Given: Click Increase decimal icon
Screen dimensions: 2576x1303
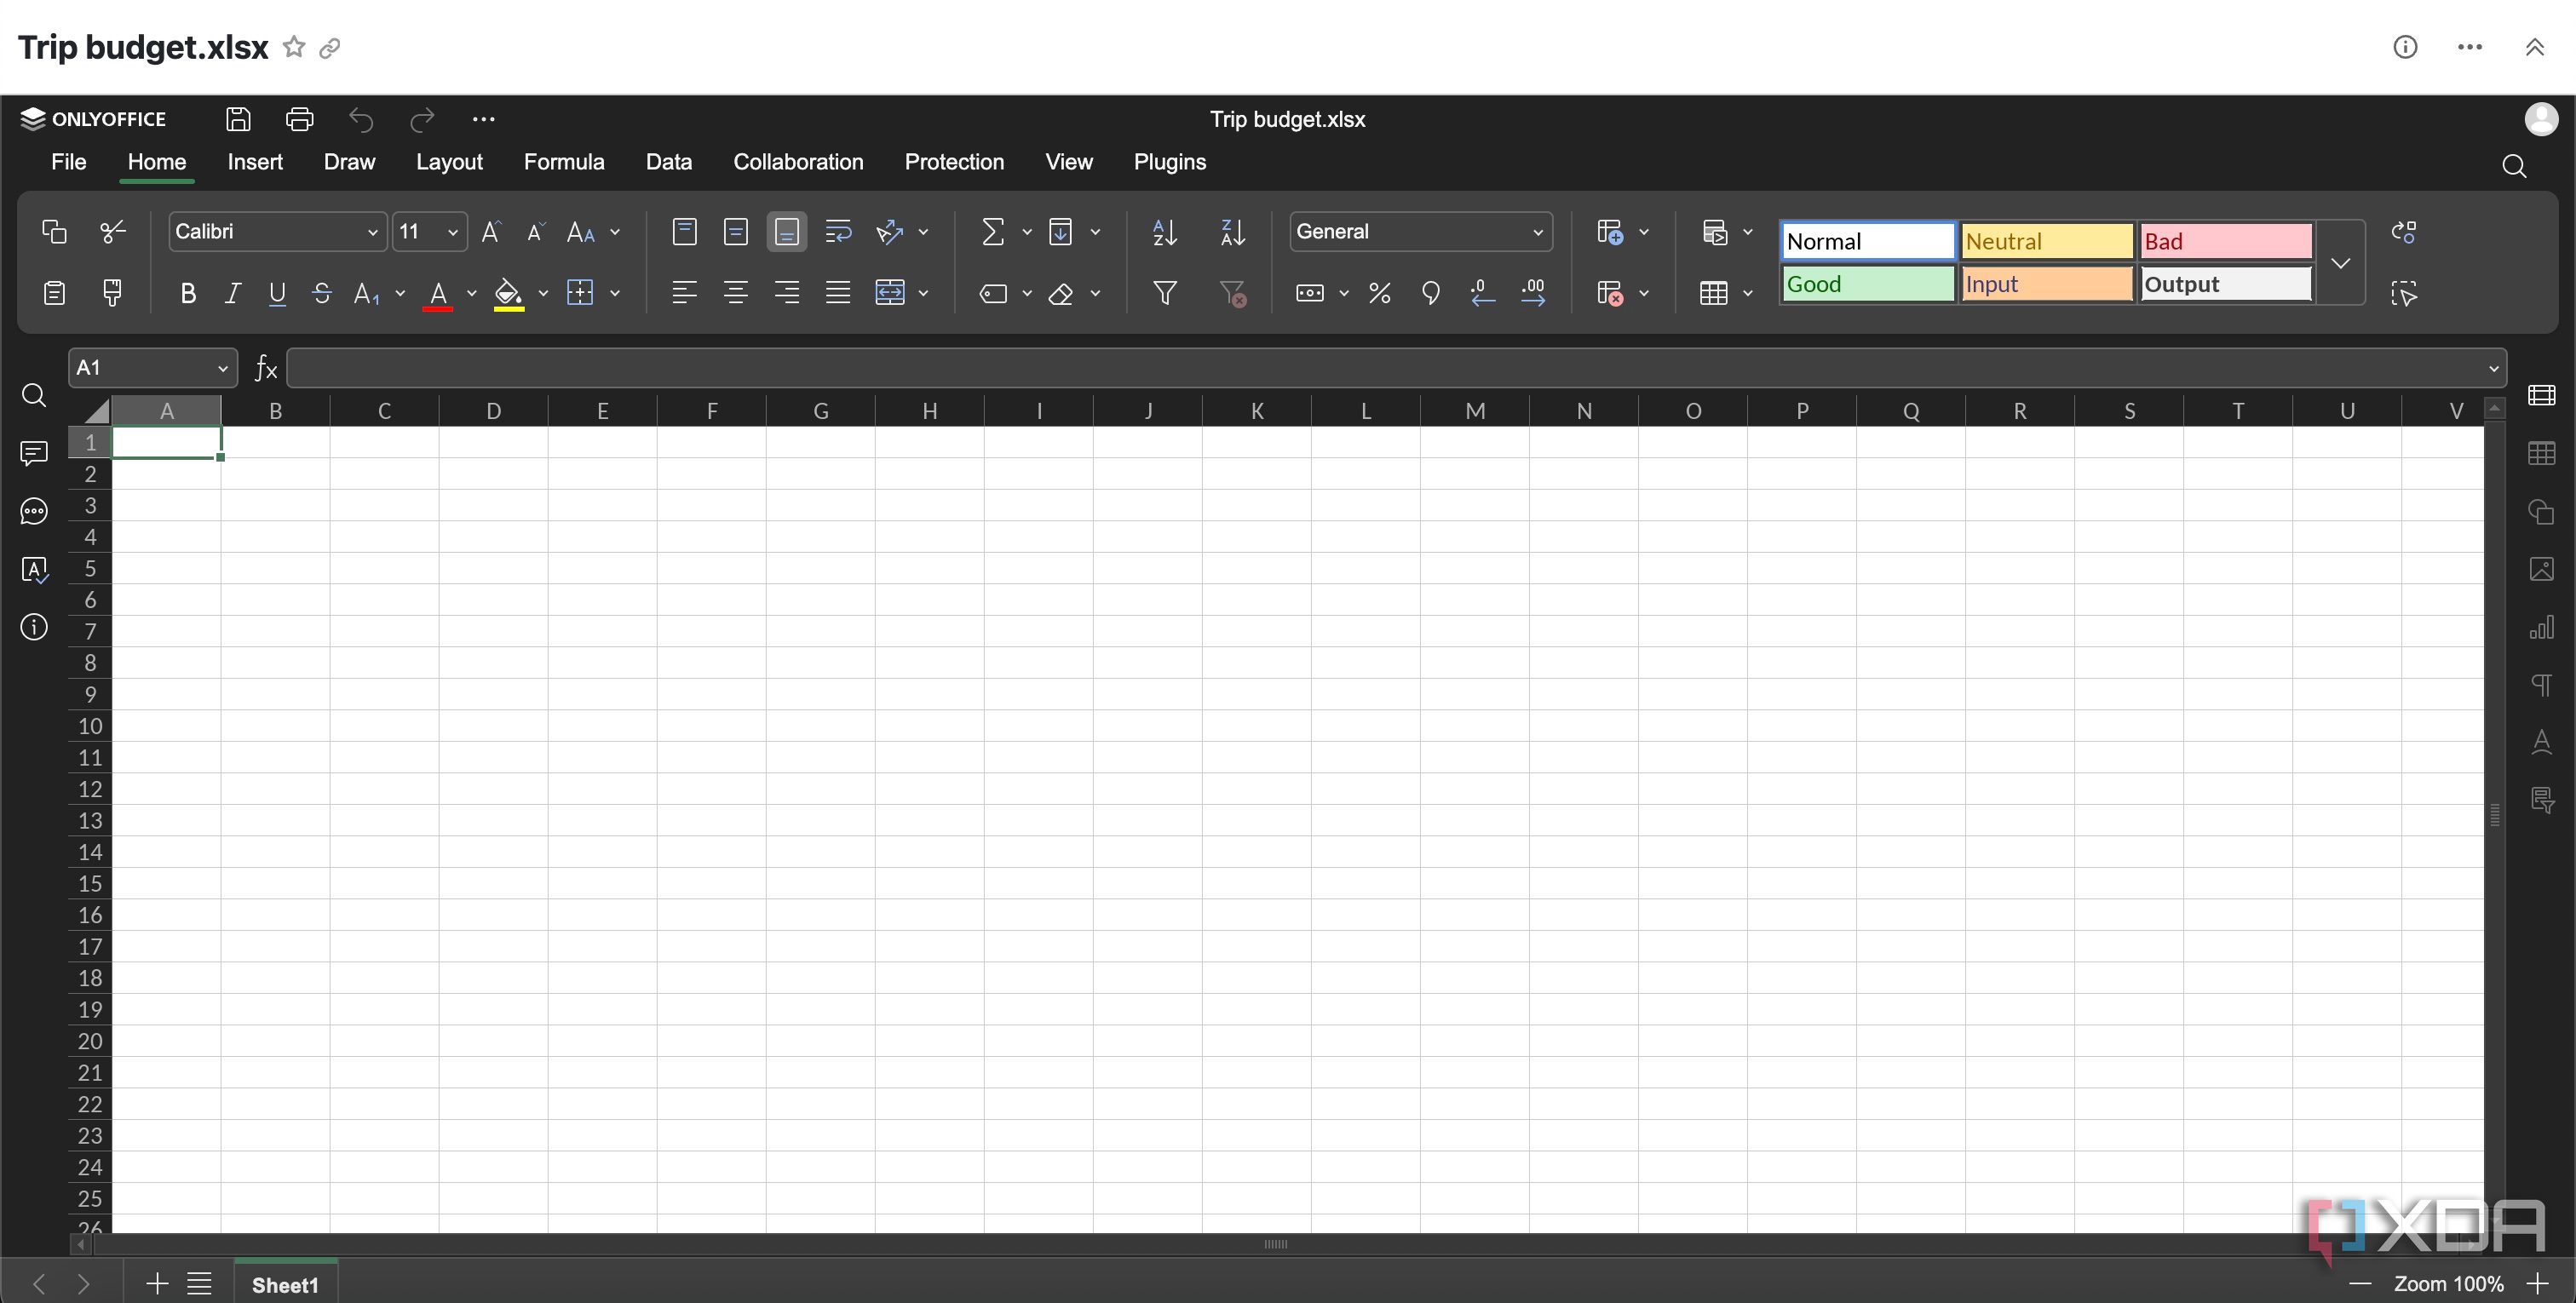Looking at the screenshot, I should tap(1533, 293).
